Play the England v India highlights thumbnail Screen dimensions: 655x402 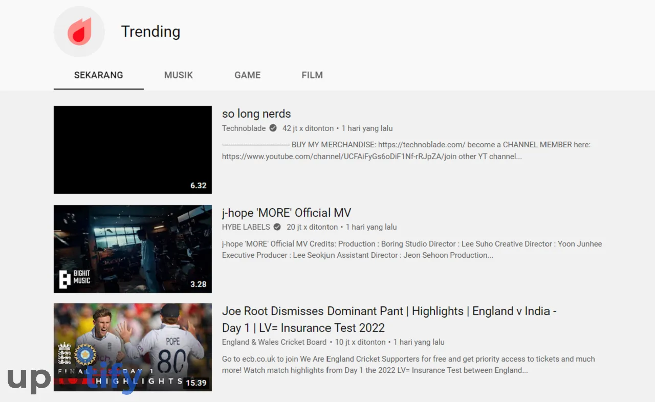coord(133,347)
